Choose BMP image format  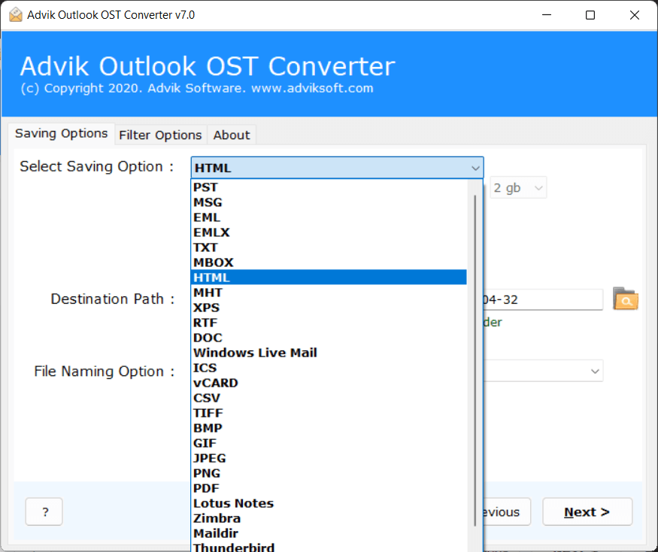pos(329,428)
